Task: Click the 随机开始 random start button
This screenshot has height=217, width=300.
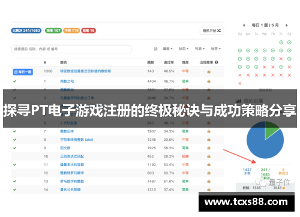Action: click(x=212, y=31)
